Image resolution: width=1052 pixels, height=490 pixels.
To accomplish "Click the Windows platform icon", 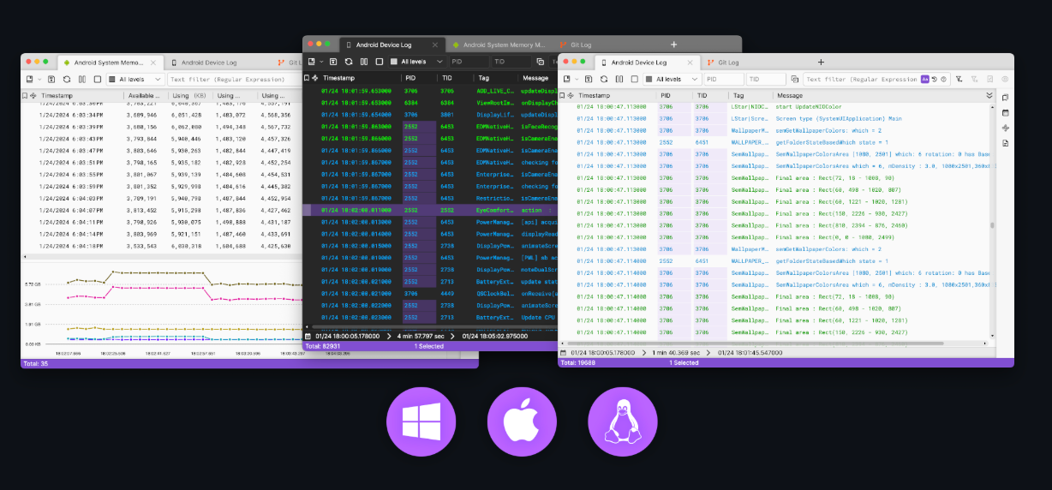I will point(421,421).
